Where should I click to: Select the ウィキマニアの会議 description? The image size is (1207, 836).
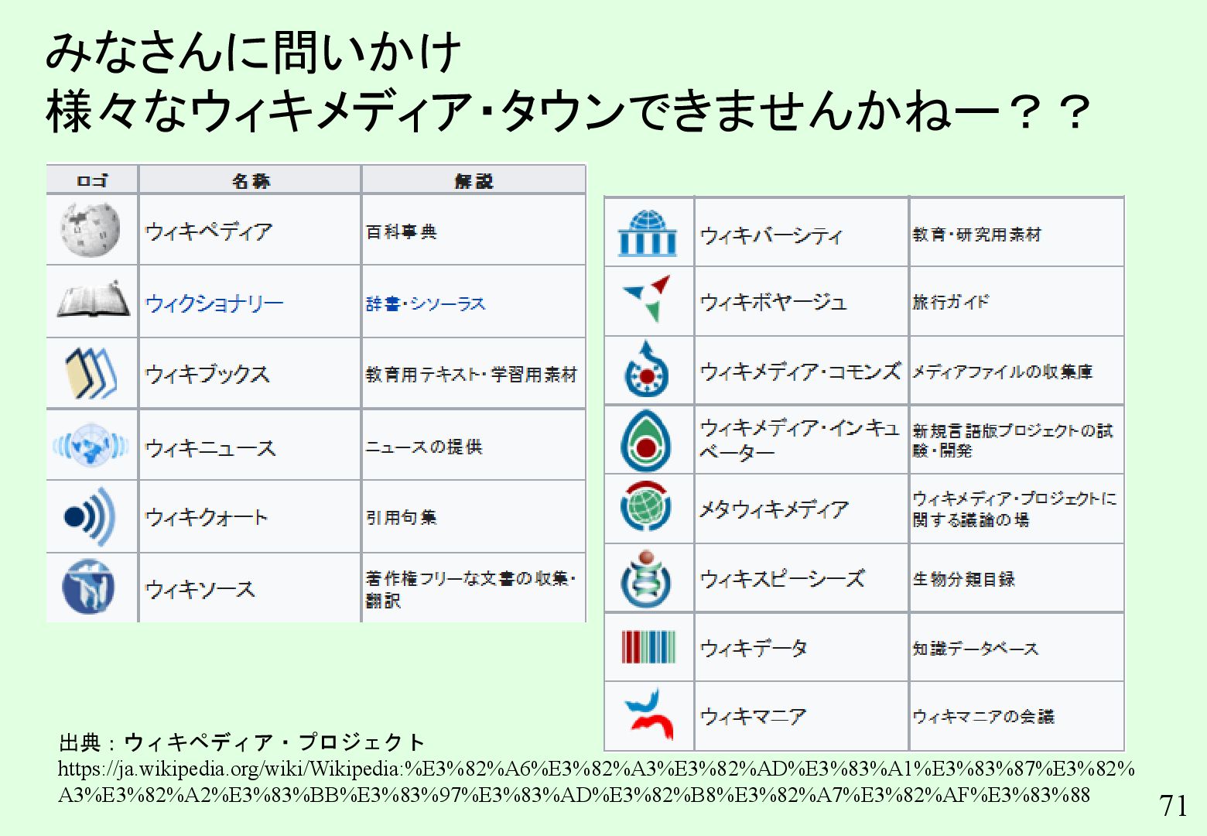[x=1017, y=716]
